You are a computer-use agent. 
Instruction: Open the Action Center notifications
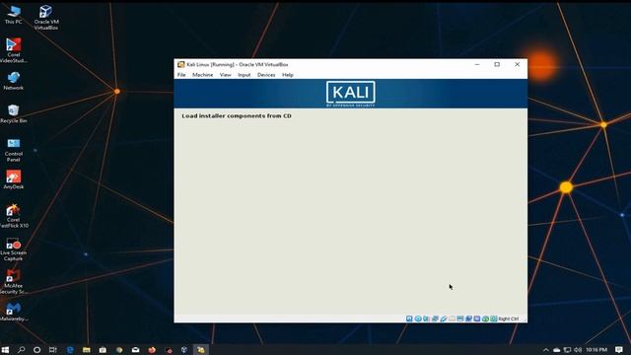coord(619,350)
